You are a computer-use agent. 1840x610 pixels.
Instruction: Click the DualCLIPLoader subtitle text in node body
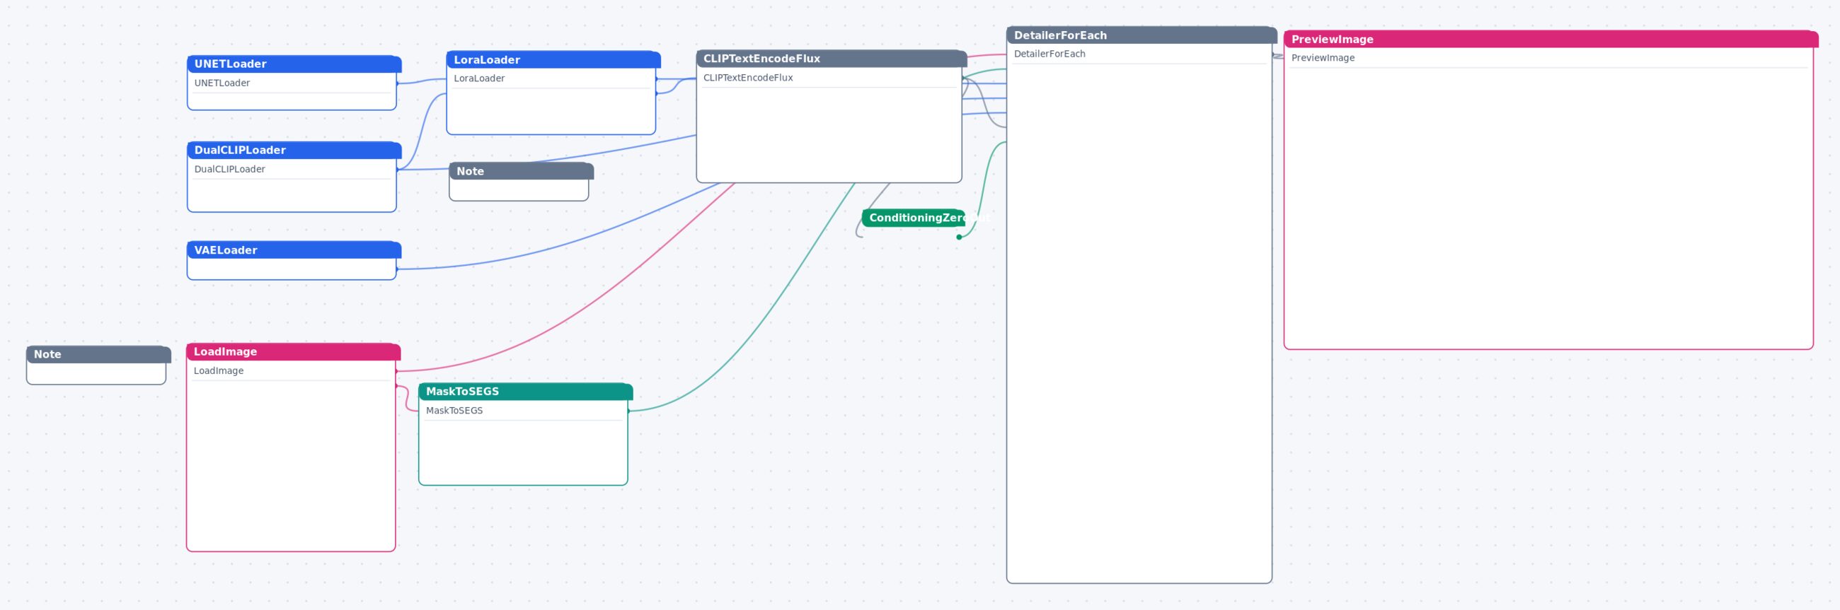click(x=230, y=169)
